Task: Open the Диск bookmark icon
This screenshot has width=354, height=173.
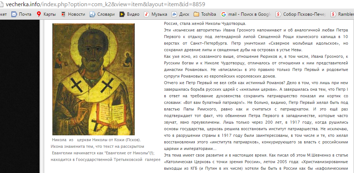Action: point(174,14)
